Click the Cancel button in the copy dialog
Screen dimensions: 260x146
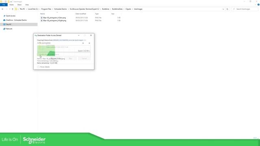pyautogui.click(x=84, y=58)
